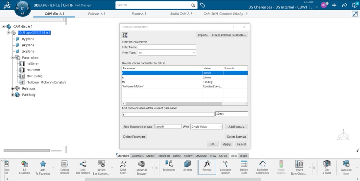The width and height of the screenshot is (360, 181).
Task: Open B.I. Essentials tool
Action: [x=25, y=168]
